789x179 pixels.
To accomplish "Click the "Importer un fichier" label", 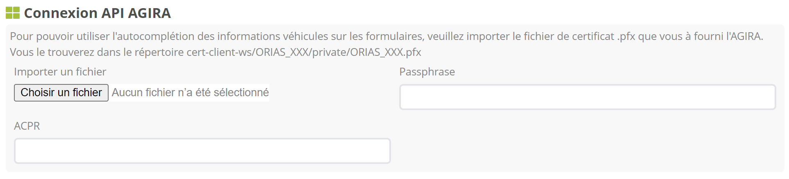I will coord(60,72).
